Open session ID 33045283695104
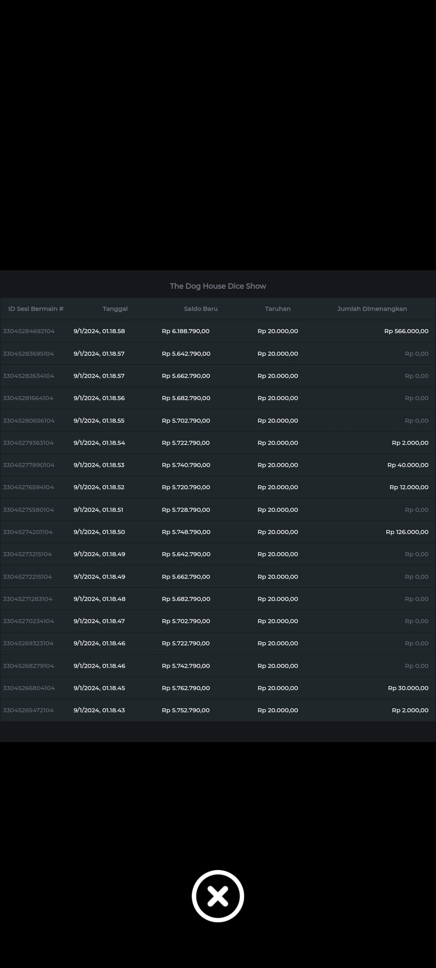The image size is (436, 968). click(x=28, y=354)
